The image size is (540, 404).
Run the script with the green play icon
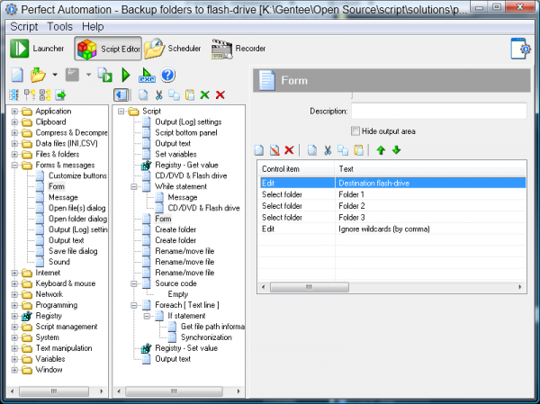(x=125, y=75)
